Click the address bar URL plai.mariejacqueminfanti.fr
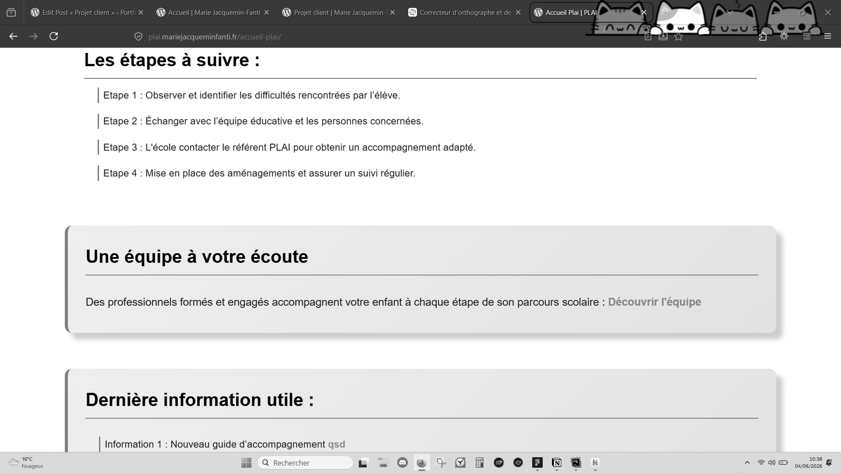This screenshot has height=473, width=841. point(215,37)
